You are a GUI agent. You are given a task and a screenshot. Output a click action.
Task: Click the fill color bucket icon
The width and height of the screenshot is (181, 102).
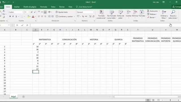(28, 16)
